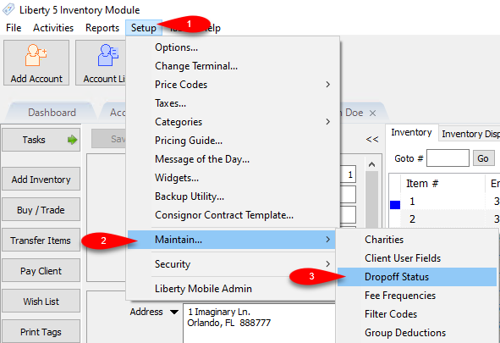The height and width of the screenshot is (343, 500).
Task: Select the blue square marker on item 1
Action: point(395,204)
